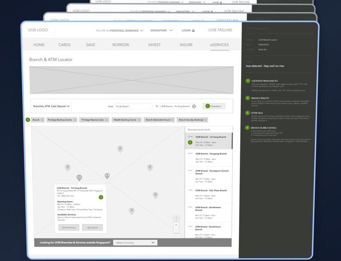Click the map pin with the person symbol
This screenshot has height=261, width=341.
(107, 176)
